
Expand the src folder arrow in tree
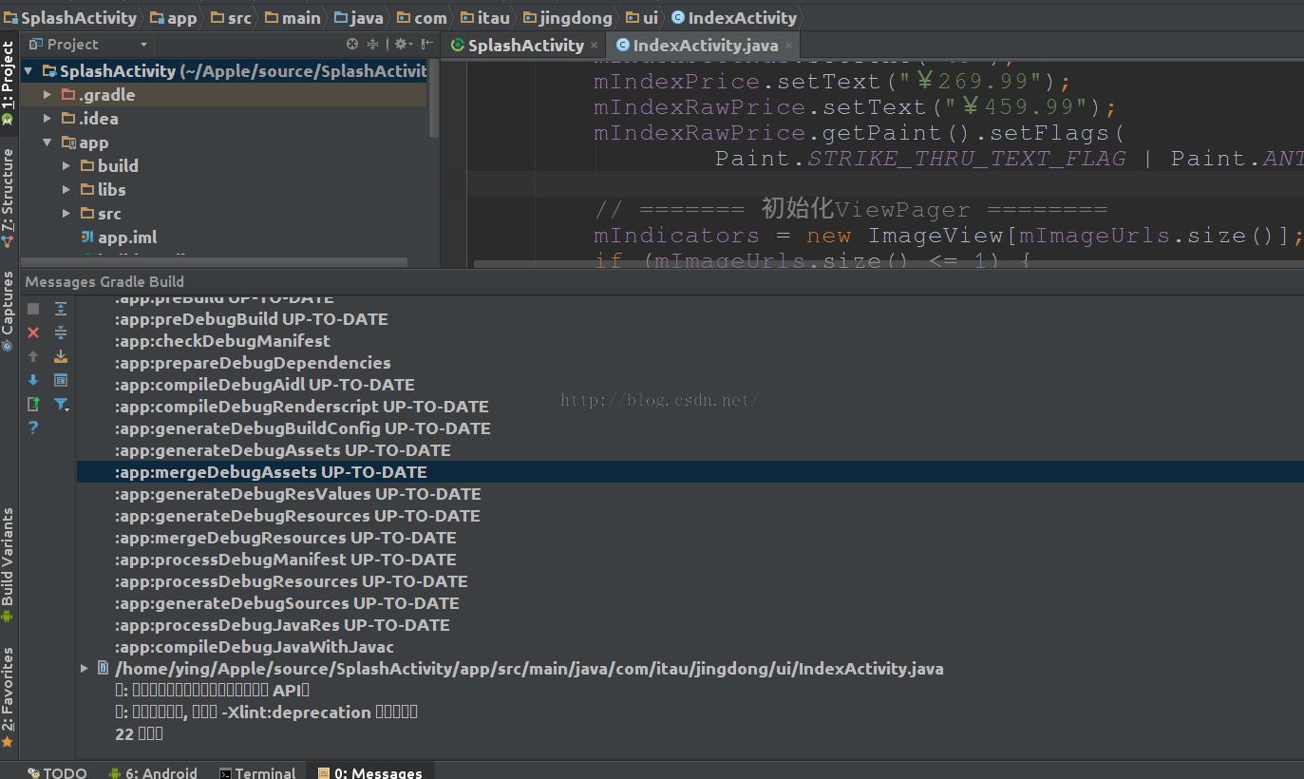[x=66, y=213]
